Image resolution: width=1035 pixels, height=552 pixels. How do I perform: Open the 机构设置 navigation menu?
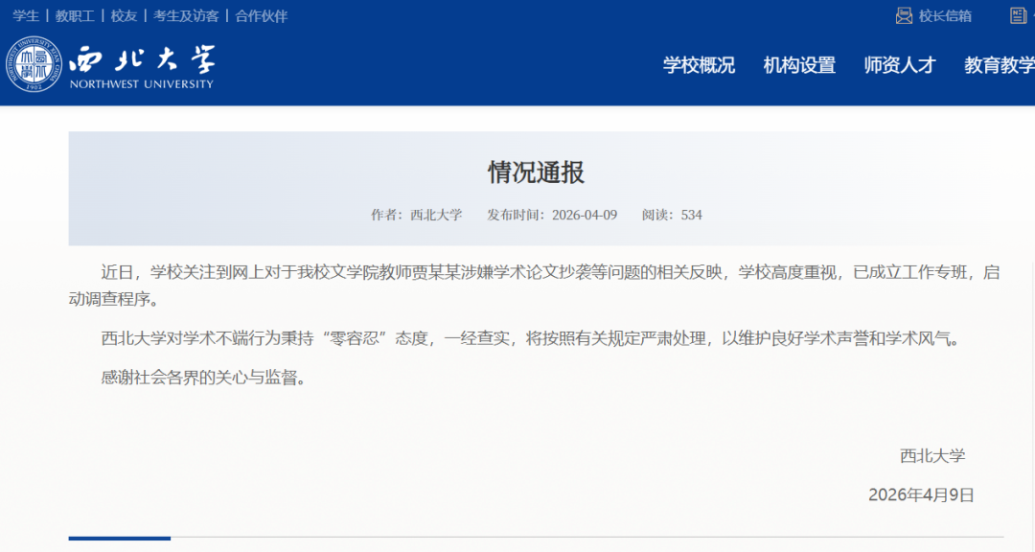point(799,65)
